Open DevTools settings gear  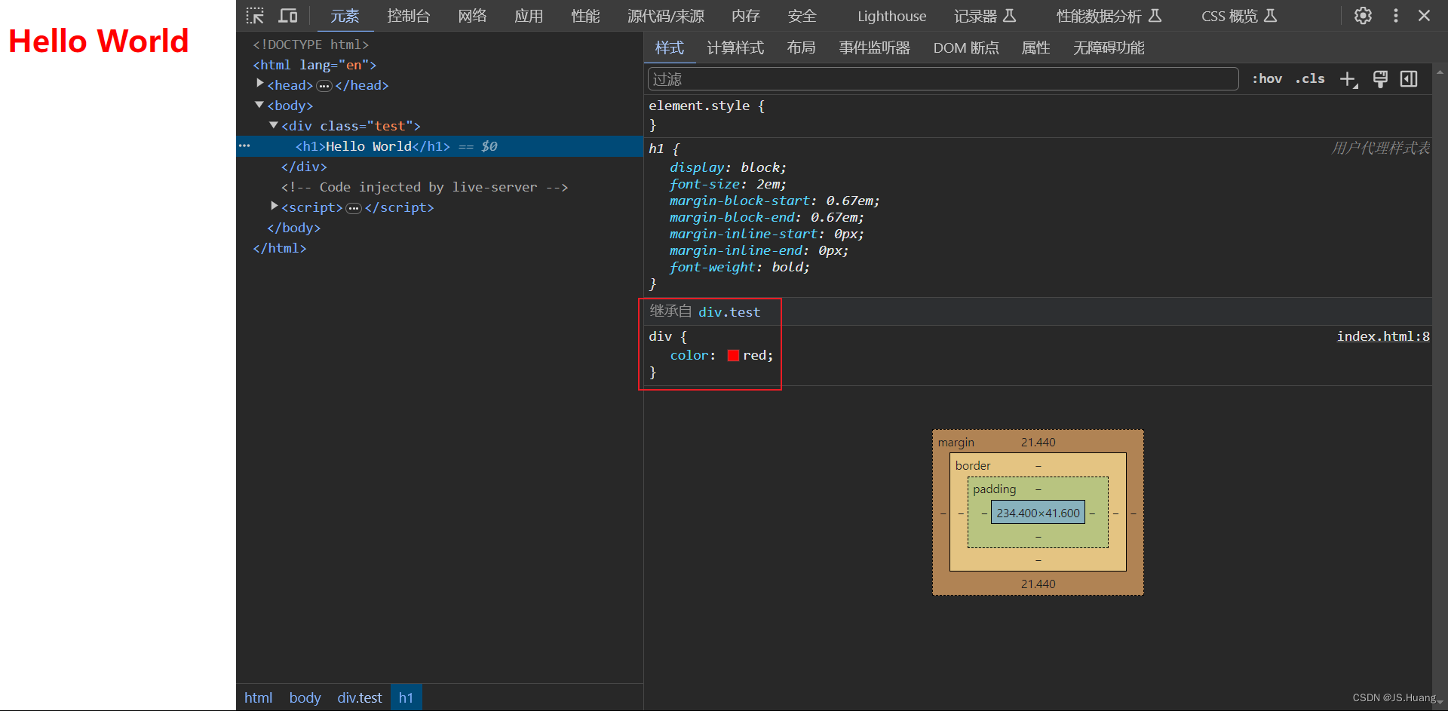[x=1363, y=16]
